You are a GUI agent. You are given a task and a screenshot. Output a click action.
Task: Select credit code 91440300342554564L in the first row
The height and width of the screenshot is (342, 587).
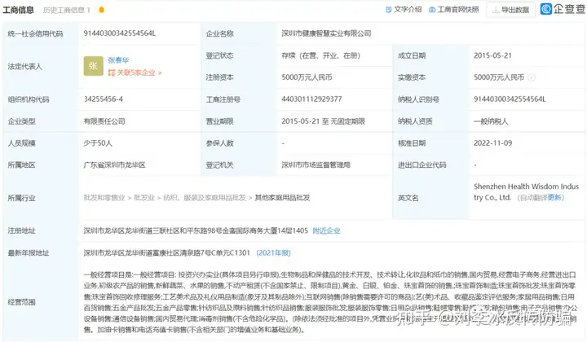[119, 33]
